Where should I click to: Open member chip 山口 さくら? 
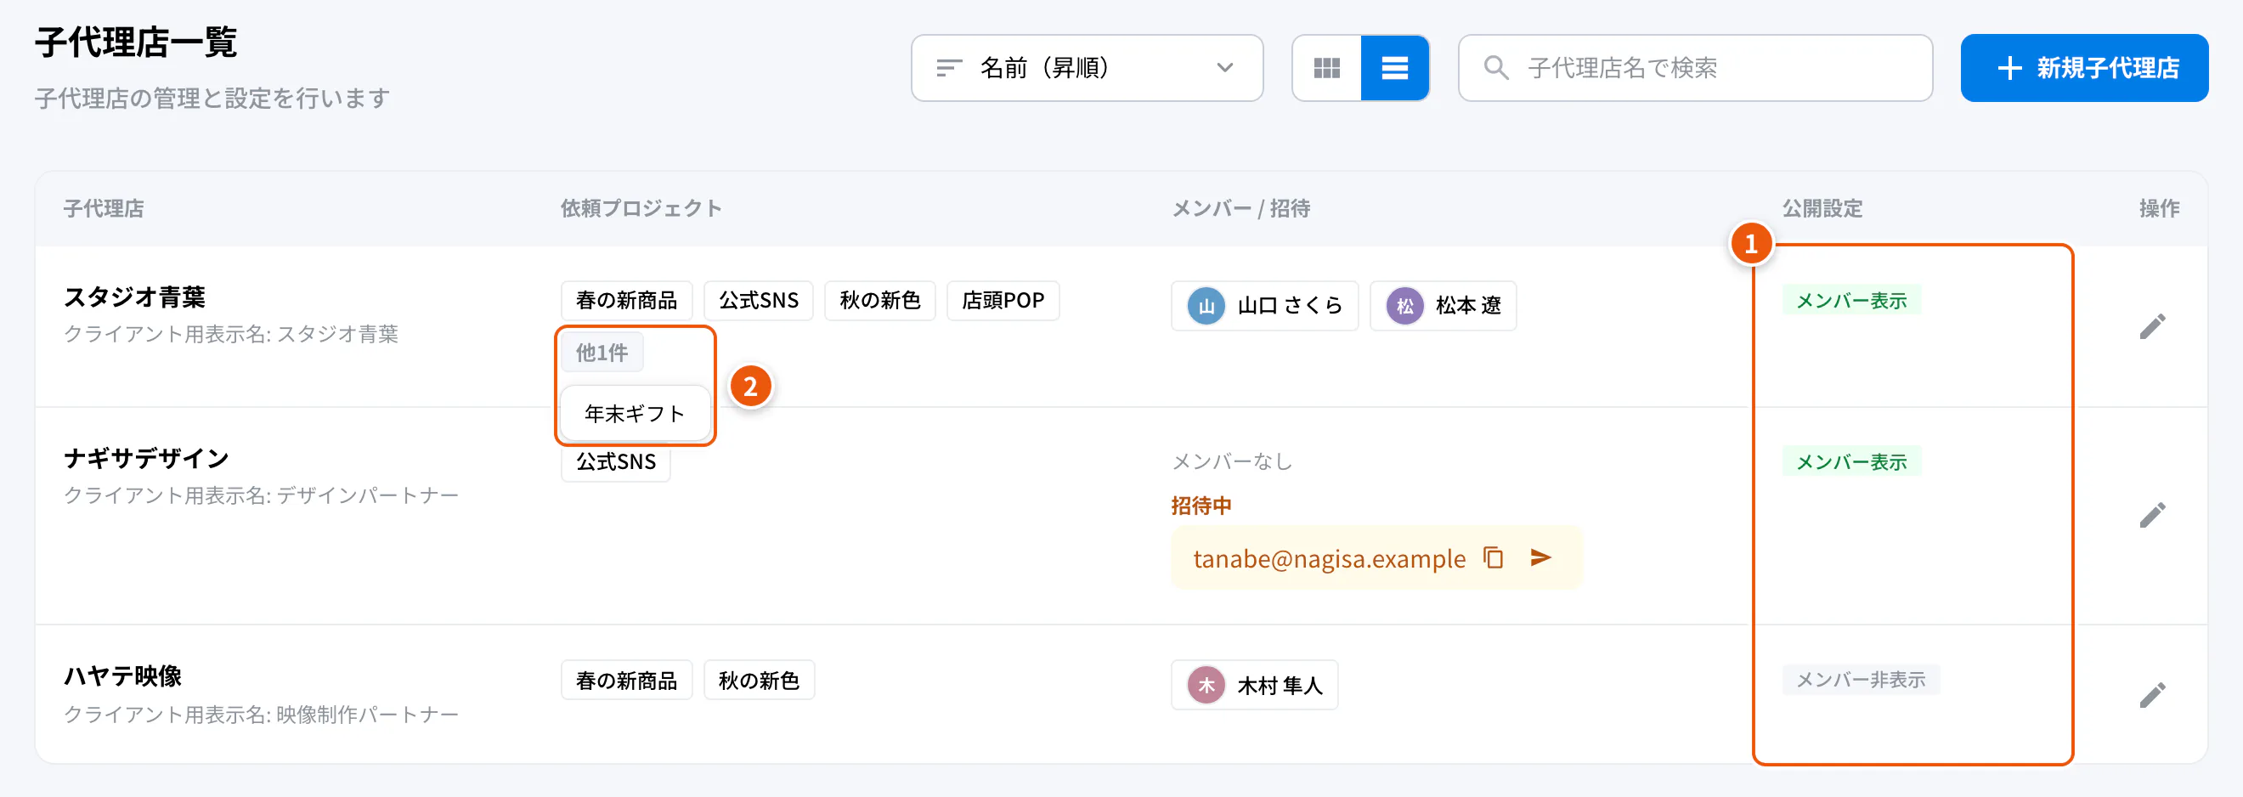pos(1264,306)
